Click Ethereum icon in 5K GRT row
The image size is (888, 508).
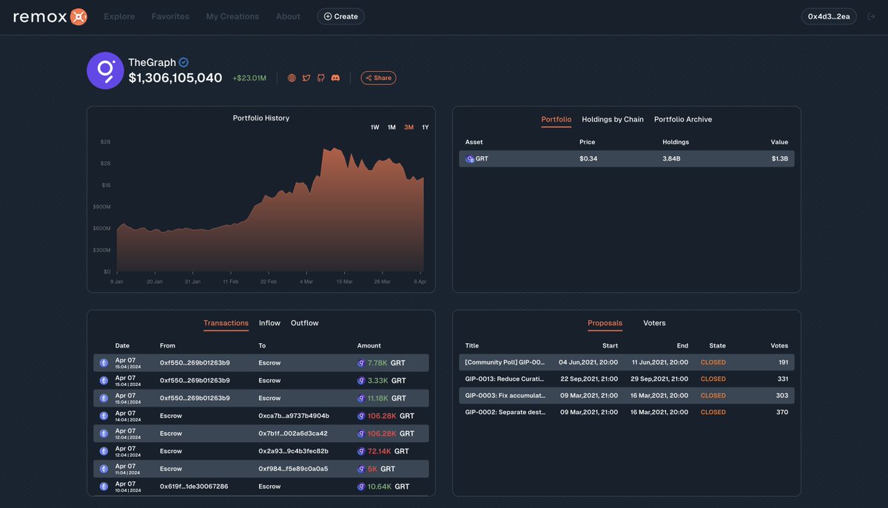click(x=104, y=469)
